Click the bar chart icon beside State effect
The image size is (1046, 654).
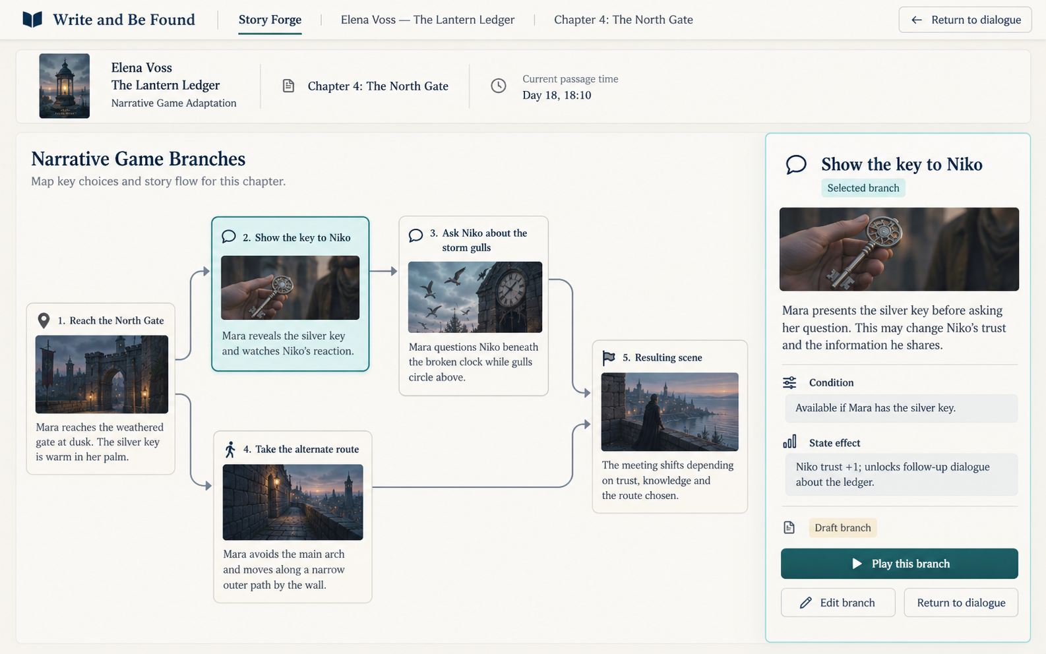tap(789, 442)
